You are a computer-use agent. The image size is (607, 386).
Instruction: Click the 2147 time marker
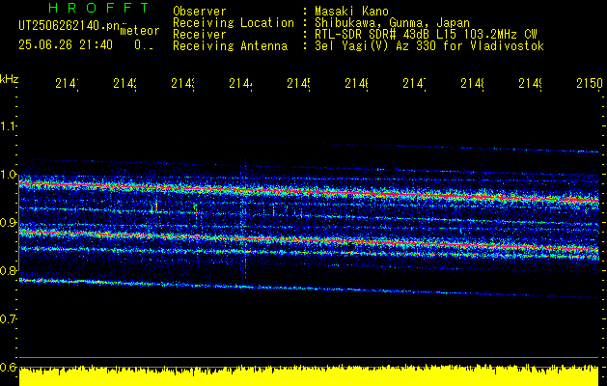tap(414, 83)
